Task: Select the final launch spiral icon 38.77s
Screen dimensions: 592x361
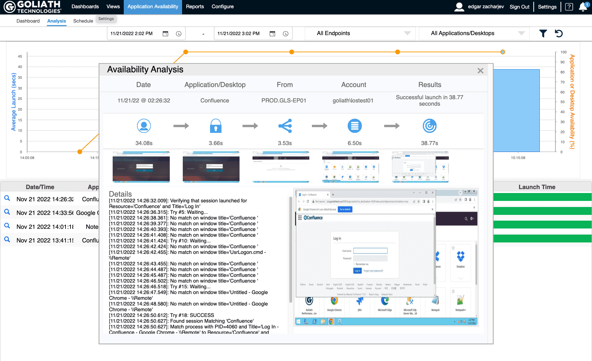Action: click(x=430, y=126)
